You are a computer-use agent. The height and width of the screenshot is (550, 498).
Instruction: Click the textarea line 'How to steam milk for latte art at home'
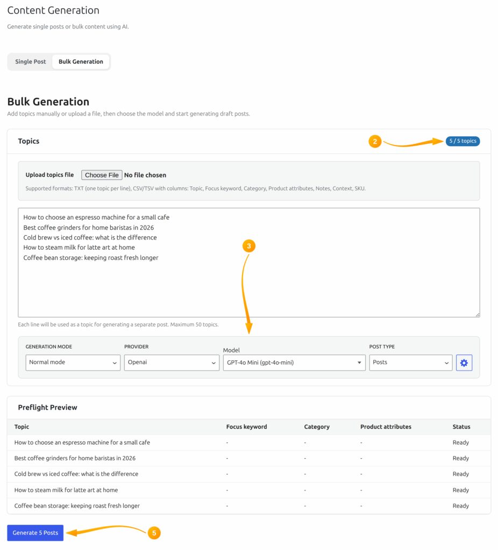[x=79, y=248]
